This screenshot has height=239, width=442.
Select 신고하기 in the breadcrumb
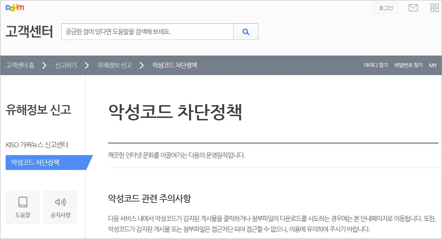click(x=66, y=65)
